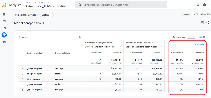Screen dimensions: 211x98
Task: Open the edit comparisons chart icon
Action: tap(202, 23)
